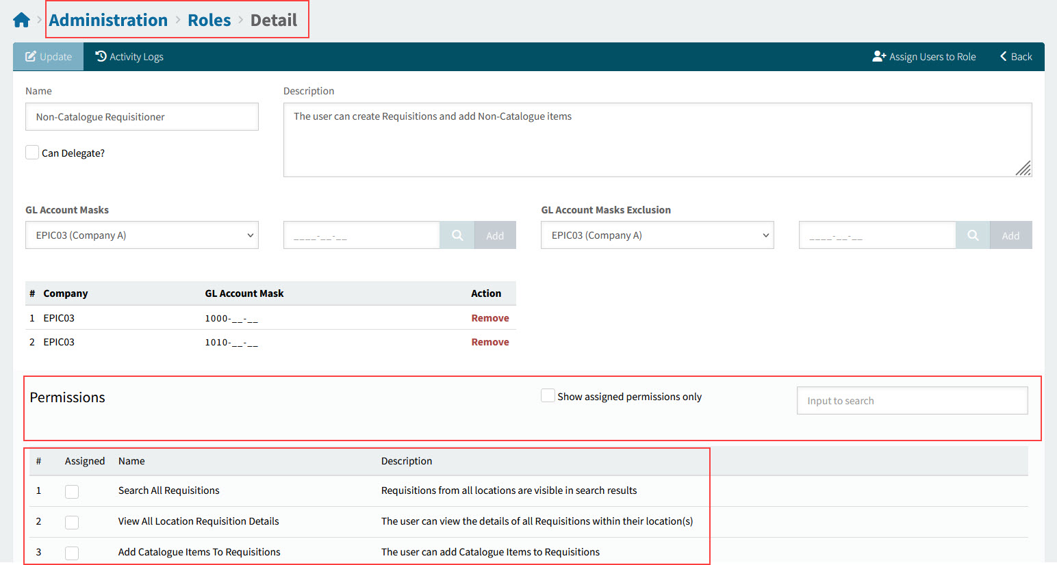The height and width of the screenshot is (565, 1057).
Task: Assign Add Catalogue Items To Requisitions permission
Action: pyautogui.click(x=72, y=553)
